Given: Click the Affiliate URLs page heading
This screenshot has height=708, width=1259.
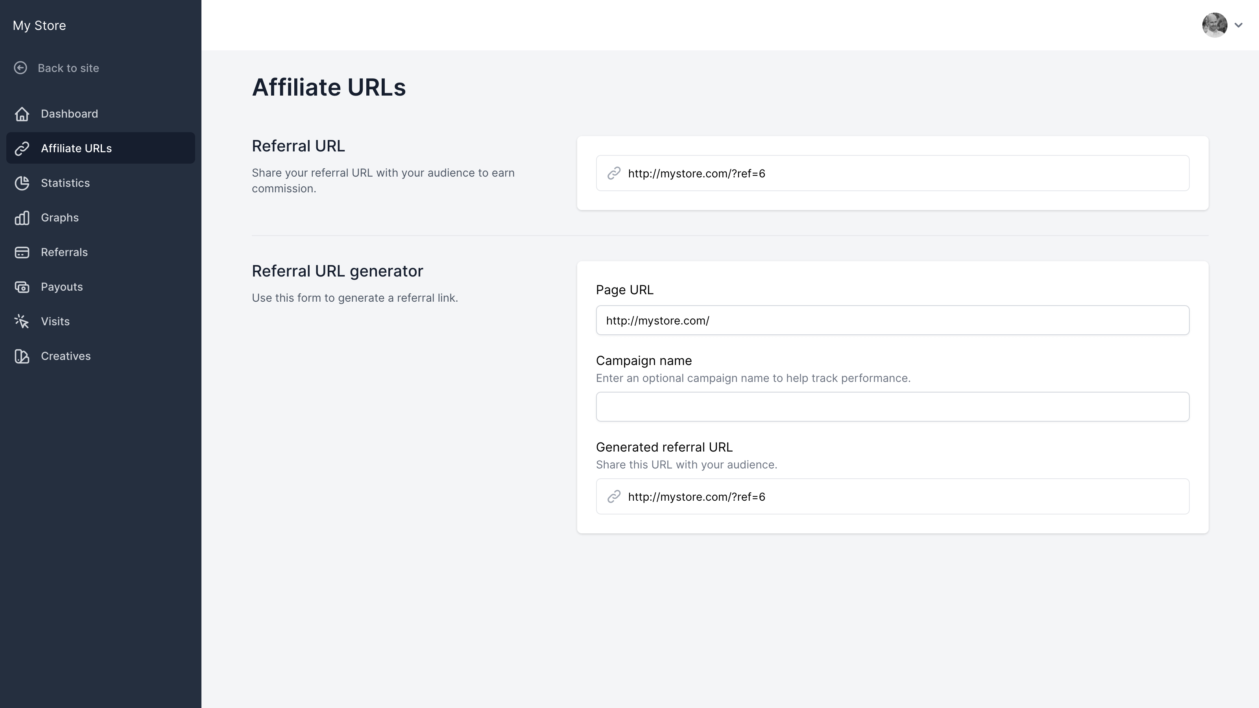Looking at the screenshot, I should (x=329, y=87).
